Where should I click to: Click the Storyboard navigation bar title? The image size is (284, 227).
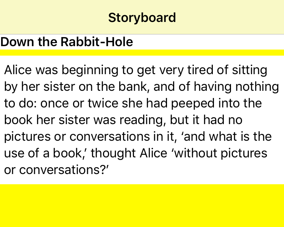[x=142, y=18]
